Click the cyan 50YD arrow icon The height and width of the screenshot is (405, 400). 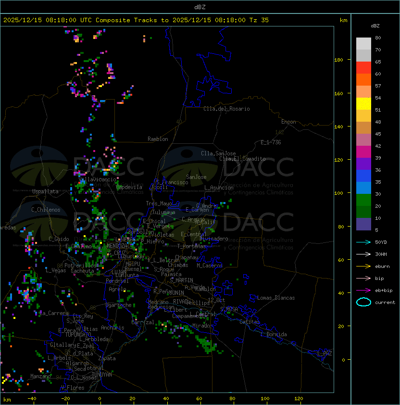363,242
